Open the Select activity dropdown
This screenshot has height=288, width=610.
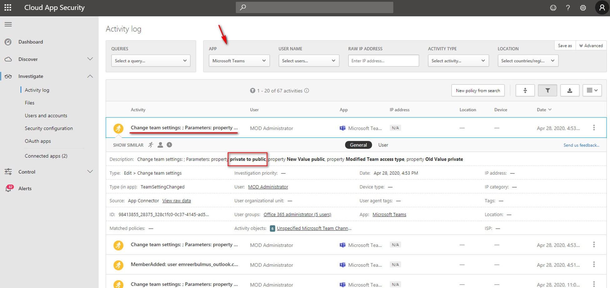(458, 61)
